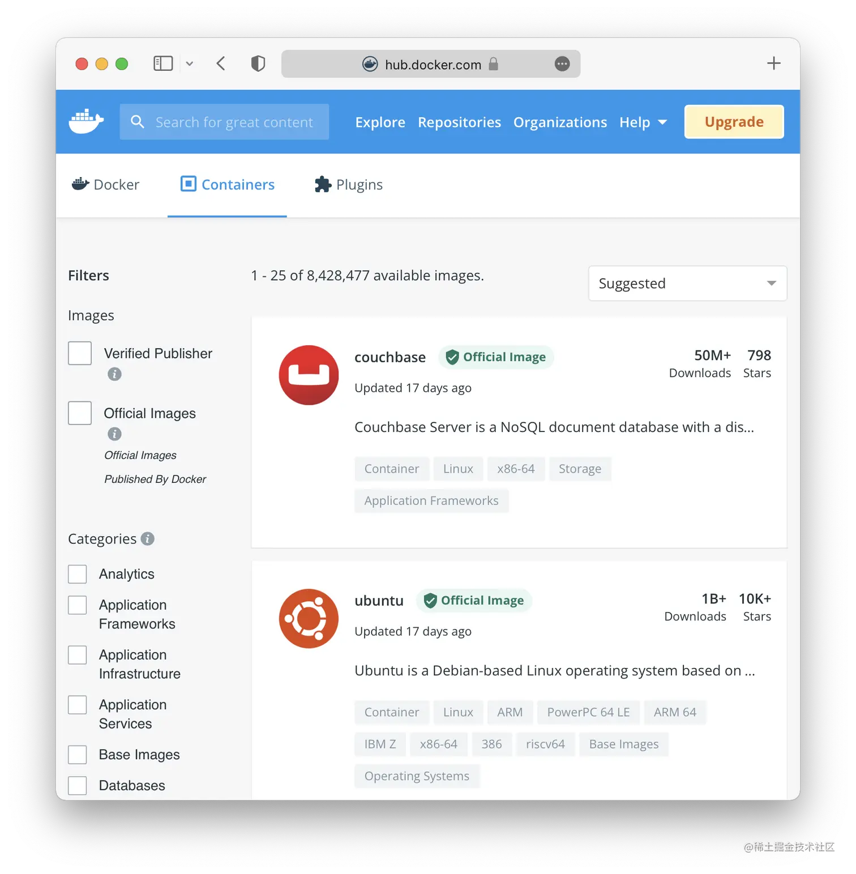The image size is (856, 874).
Task: Click the padlock icon in address bar
Action: click(x=493, y=64)
